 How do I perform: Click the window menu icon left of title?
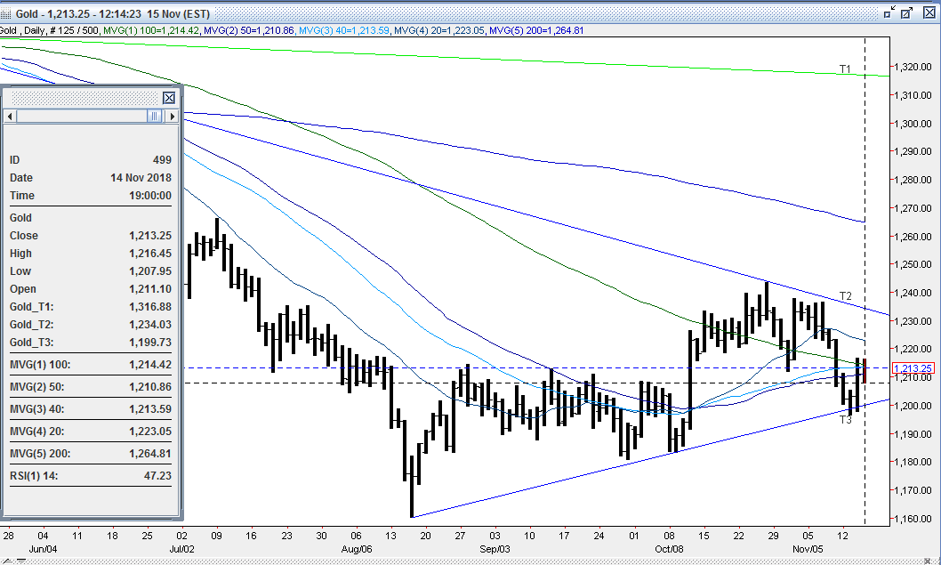click(x=6, y=13)
